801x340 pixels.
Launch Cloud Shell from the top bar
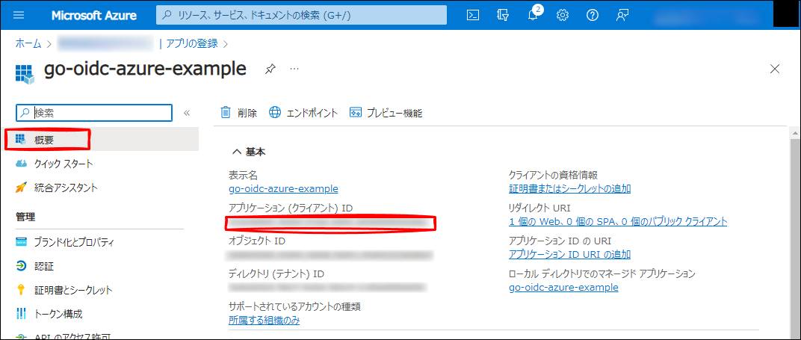pos(472,15)
